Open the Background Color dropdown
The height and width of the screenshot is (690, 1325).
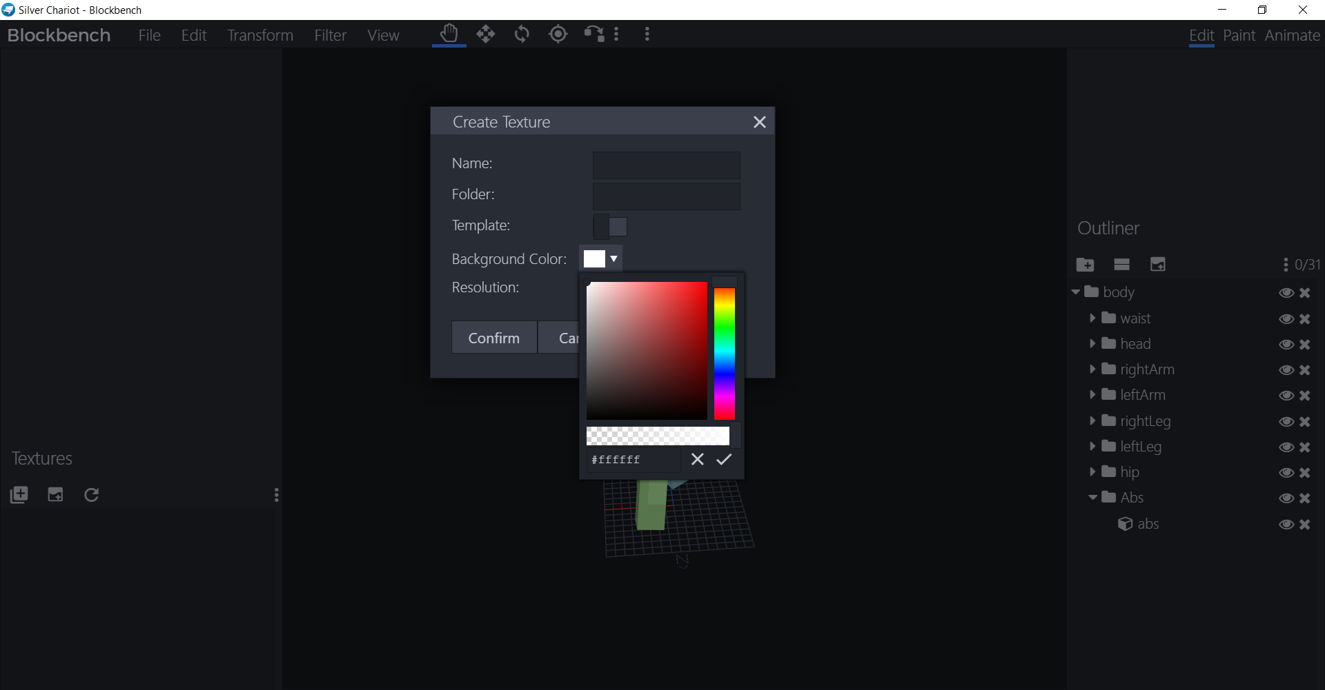[614, 258]
